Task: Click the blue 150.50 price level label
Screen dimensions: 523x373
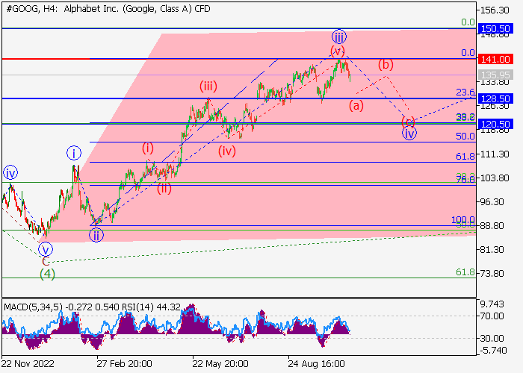Action: [496, 28]
